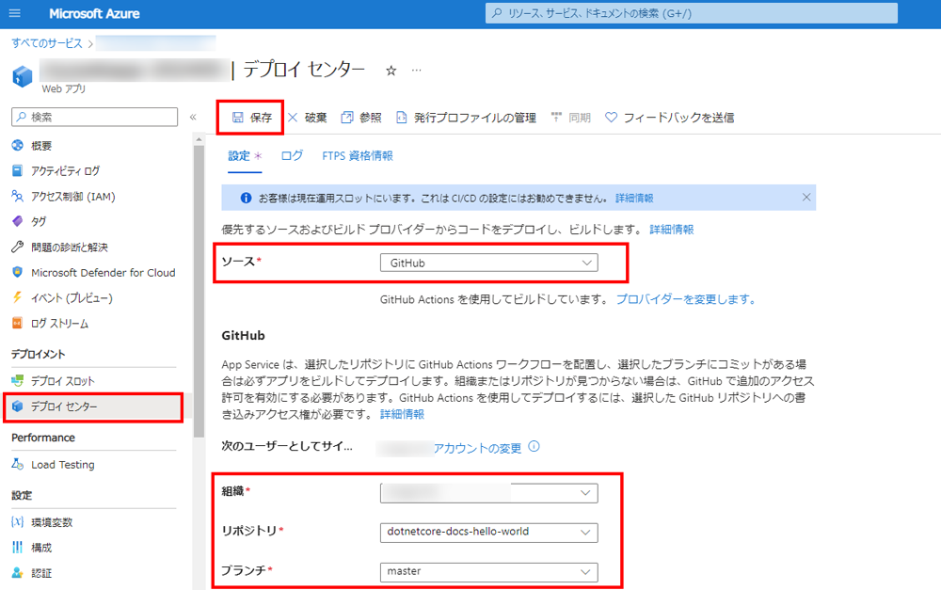Click the Microsoft Azure home title
The height and width of the screenshot is (590, 941).
[94, 13]
